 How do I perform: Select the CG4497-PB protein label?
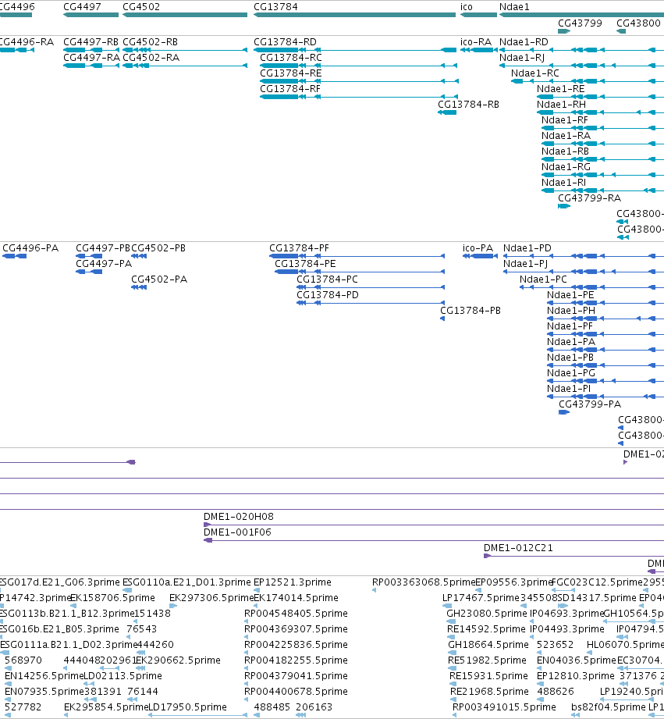point(103,248)
